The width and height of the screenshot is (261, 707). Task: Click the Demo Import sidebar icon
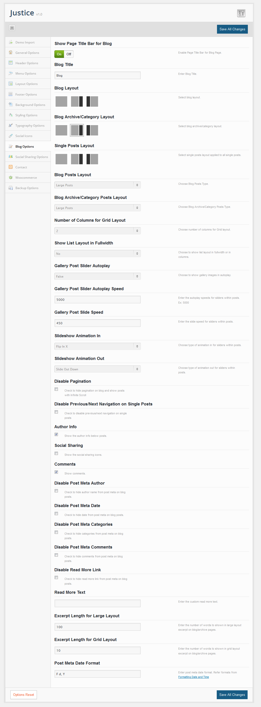(x=11, y=42)
